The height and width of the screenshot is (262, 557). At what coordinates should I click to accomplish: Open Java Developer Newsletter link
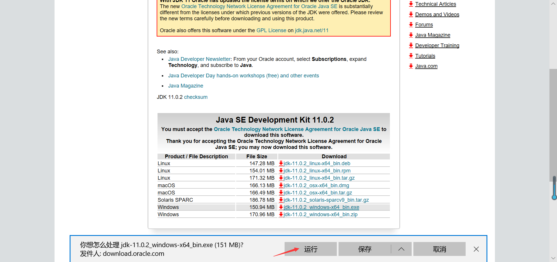pyautogui.click(x=199, y=59)
